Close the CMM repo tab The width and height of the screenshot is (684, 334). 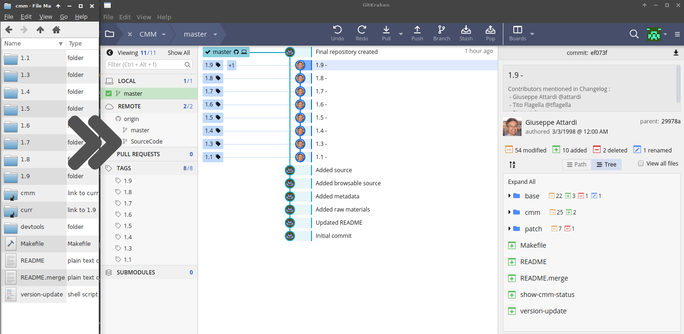coord(130,34)
